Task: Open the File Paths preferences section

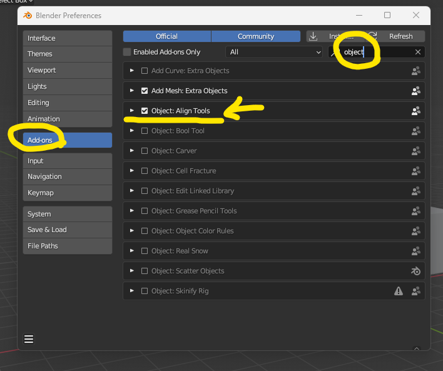Action: (68, 246)
